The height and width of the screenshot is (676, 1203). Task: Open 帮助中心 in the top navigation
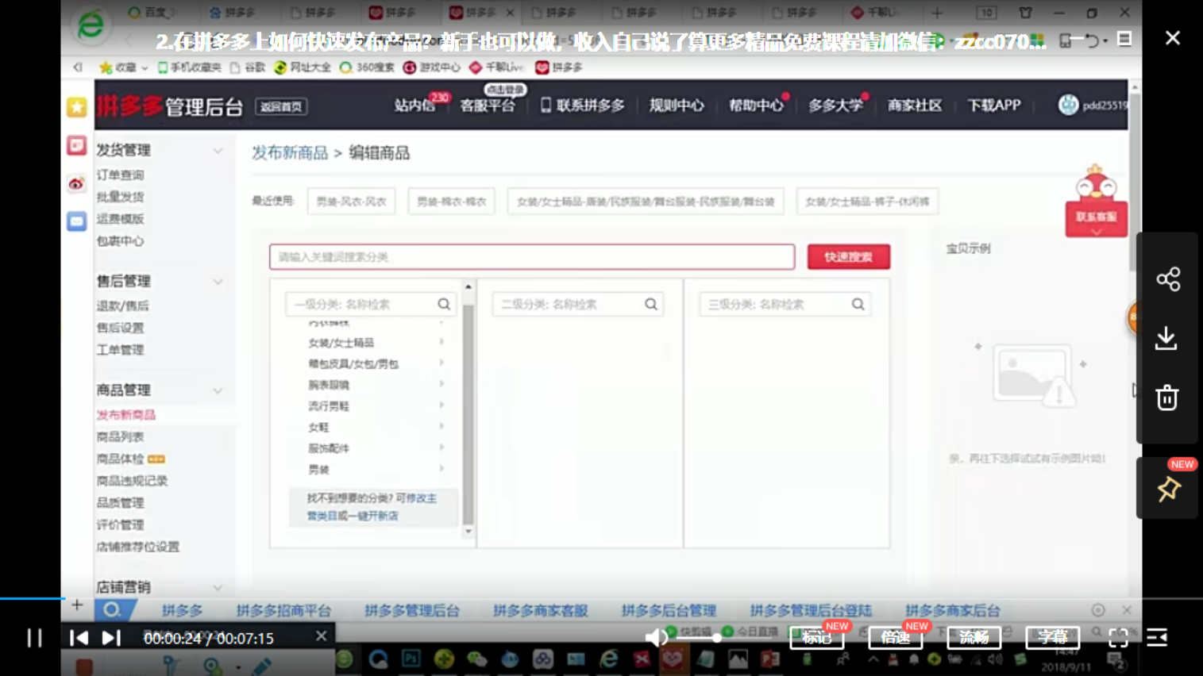(756, 106)
